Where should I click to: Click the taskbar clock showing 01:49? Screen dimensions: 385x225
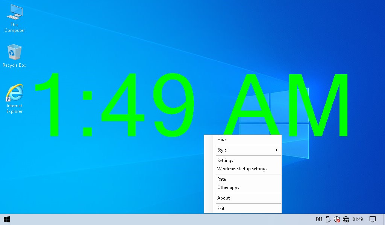[358, 219]
